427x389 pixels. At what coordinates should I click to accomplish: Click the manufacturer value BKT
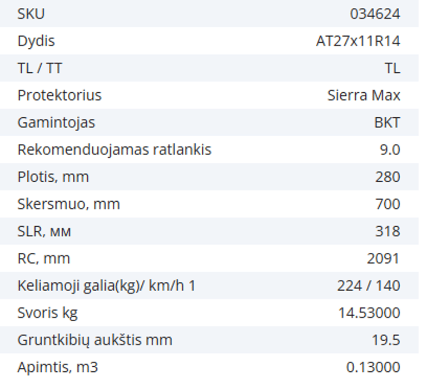click(387, 123)
